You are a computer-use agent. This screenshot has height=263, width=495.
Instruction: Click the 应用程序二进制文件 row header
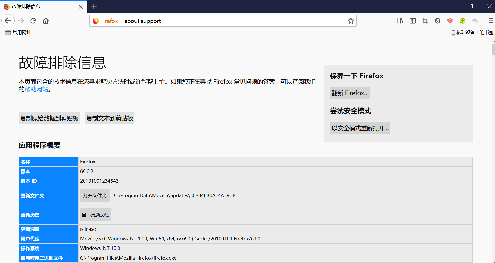[49, 258]
